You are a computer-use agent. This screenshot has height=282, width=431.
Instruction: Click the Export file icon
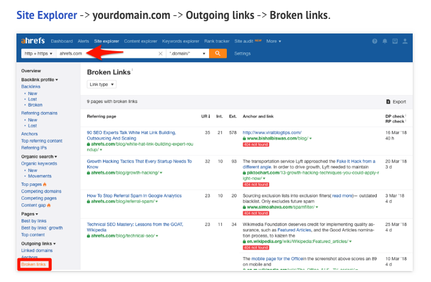click(388, 102)
